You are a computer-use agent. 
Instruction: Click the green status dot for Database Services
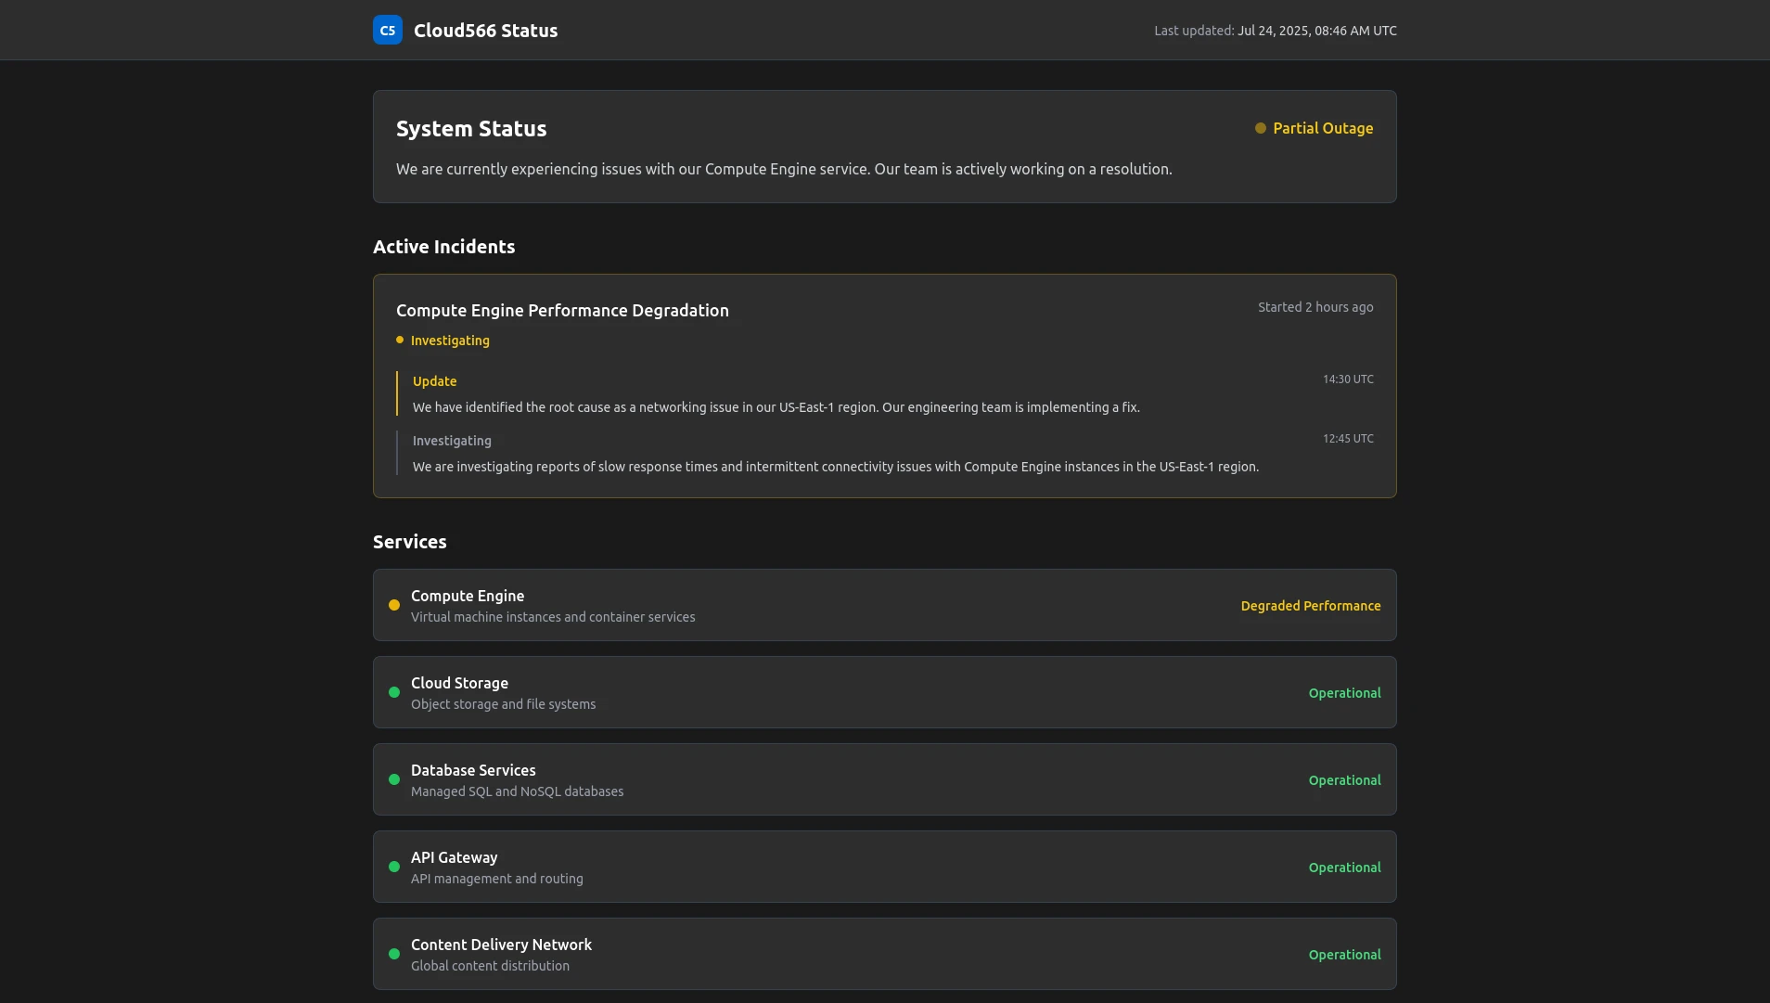coord(394,779)
